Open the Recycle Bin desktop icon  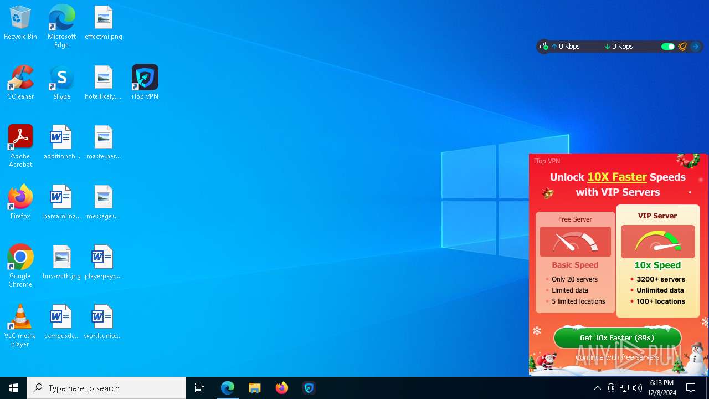click(x=20, y=23)
